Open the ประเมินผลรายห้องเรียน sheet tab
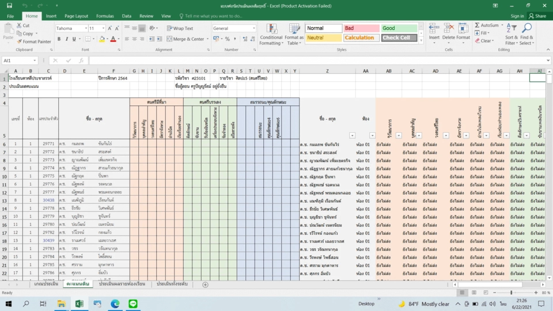Screen dimensions: 553x311 coord(122,284)
